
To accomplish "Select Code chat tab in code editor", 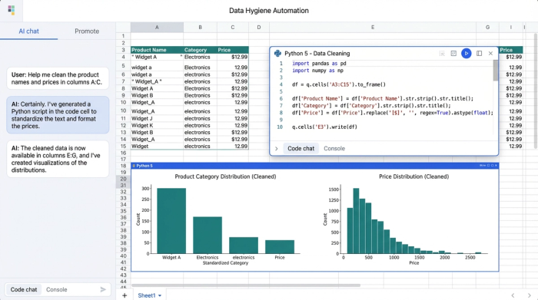I will coord(301,148).
